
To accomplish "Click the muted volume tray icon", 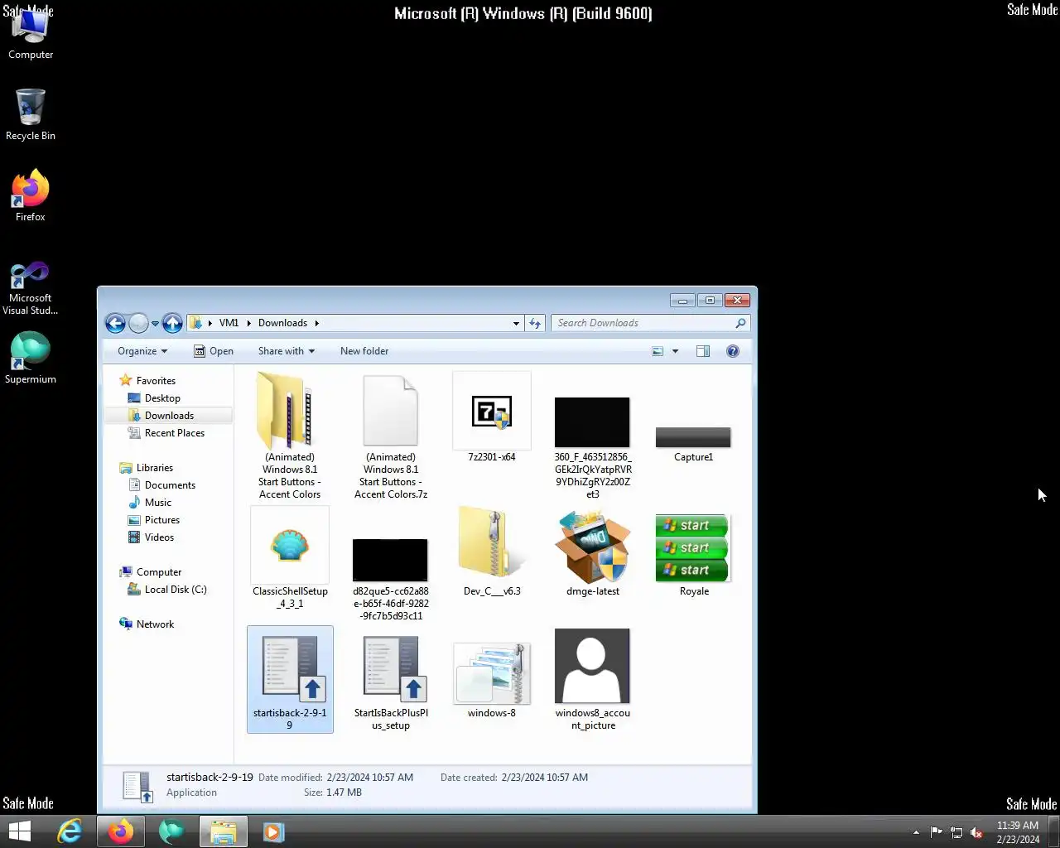I will 976,832.
